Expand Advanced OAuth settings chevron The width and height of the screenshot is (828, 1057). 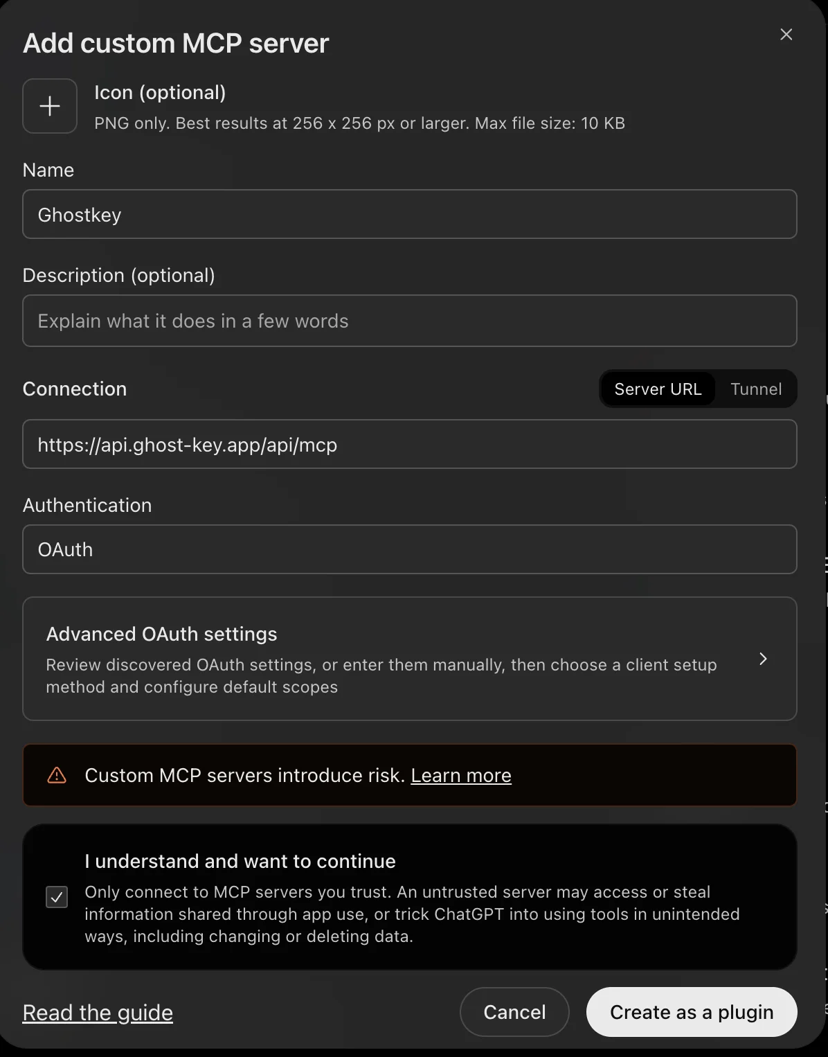tap(763, 659)
